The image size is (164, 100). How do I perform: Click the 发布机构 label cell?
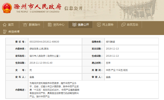point(17,56)
